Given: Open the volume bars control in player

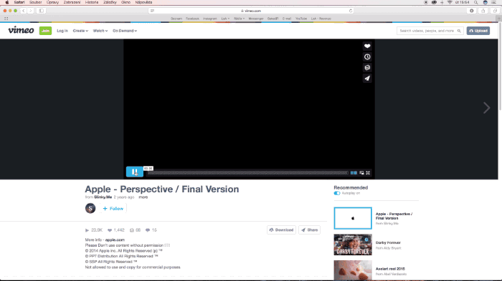Looking at the screenshot, I should coord(354,173).
